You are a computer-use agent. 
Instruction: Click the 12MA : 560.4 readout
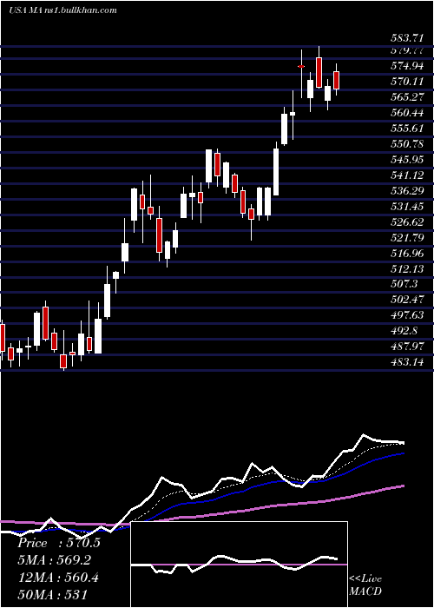pyautogui.click(x=58, y=578)
